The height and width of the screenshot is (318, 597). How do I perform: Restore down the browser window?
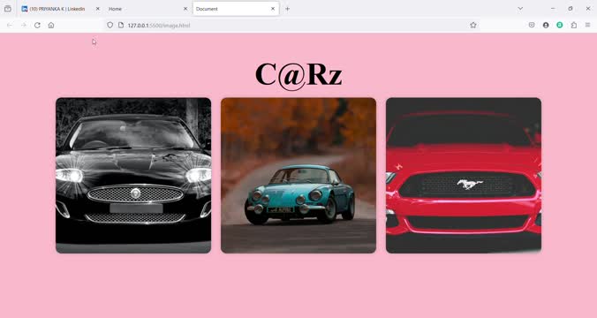pyautogui.click(x=571, y=8)
